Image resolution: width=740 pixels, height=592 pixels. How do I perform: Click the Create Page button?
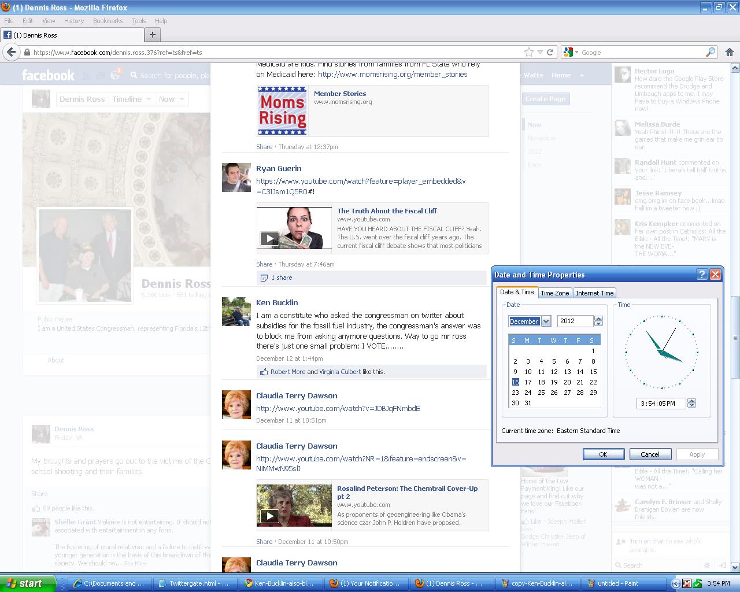click(546, 99)
